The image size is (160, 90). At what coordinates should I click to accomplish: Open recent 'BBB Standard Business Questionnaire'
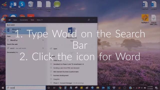coord(66,72)
